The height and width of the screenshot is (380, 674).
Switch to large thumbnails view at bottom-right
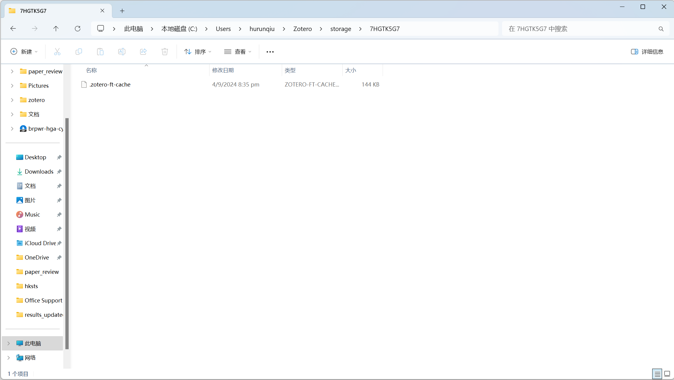tap(667, 374)
